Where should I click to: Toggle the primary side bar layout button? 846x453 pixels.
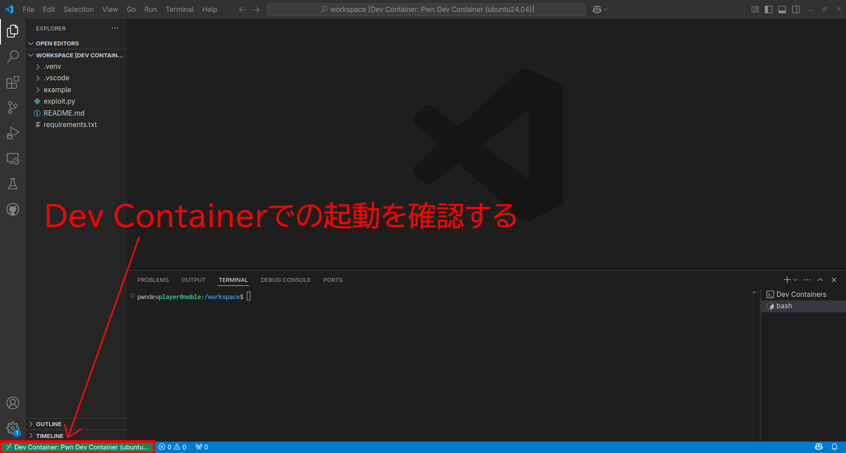(x=768, y=10)
